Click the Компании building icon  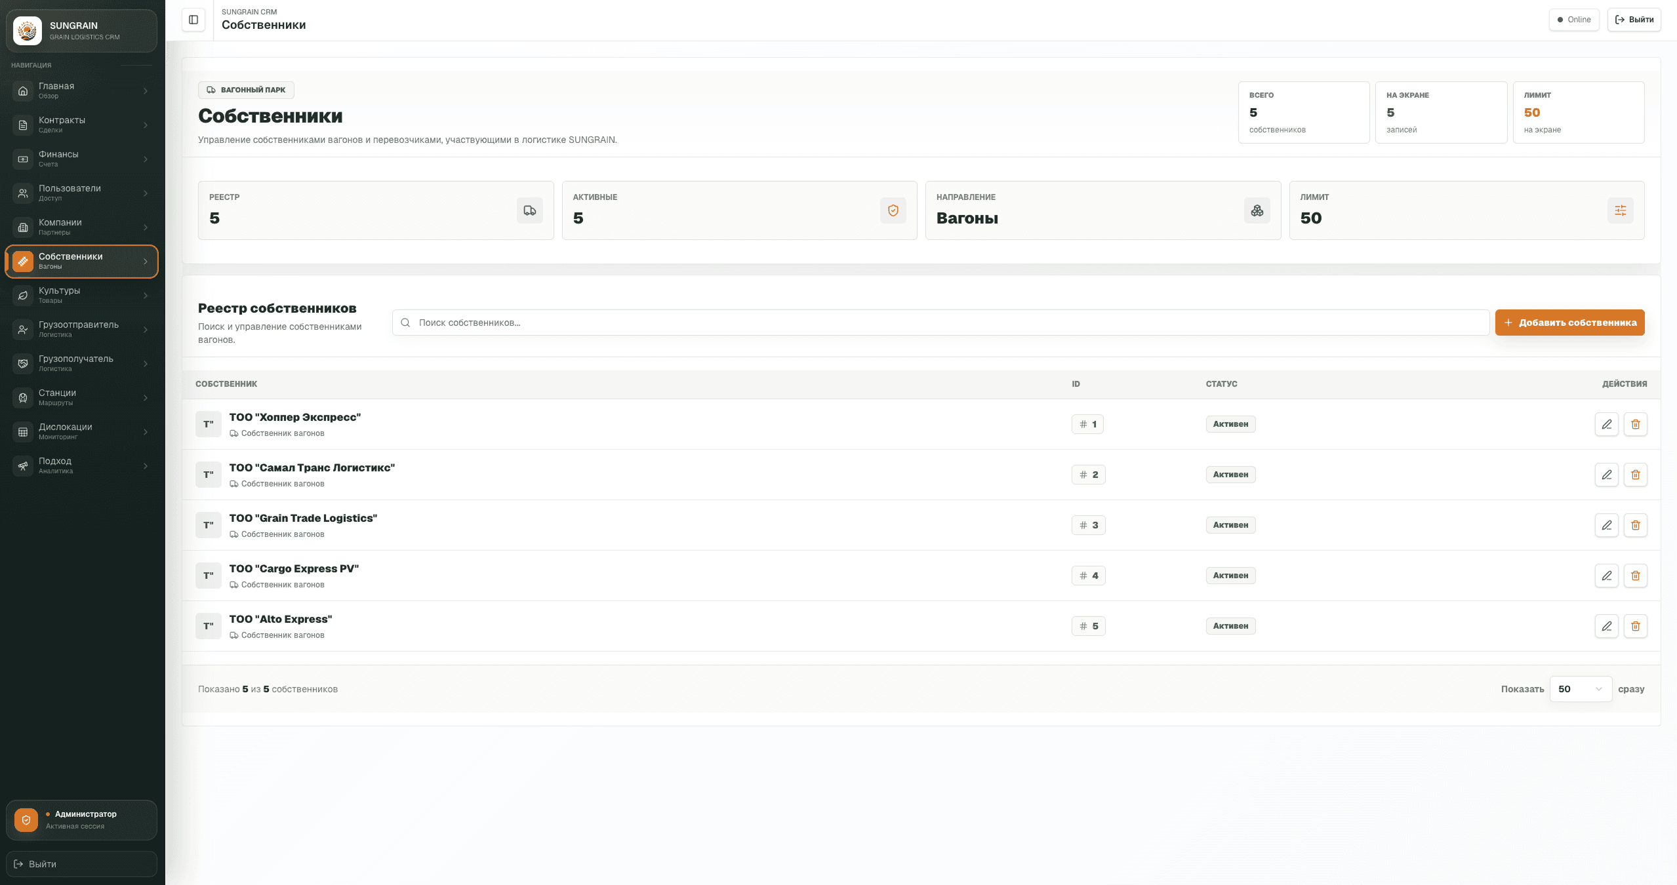point(23,227)
